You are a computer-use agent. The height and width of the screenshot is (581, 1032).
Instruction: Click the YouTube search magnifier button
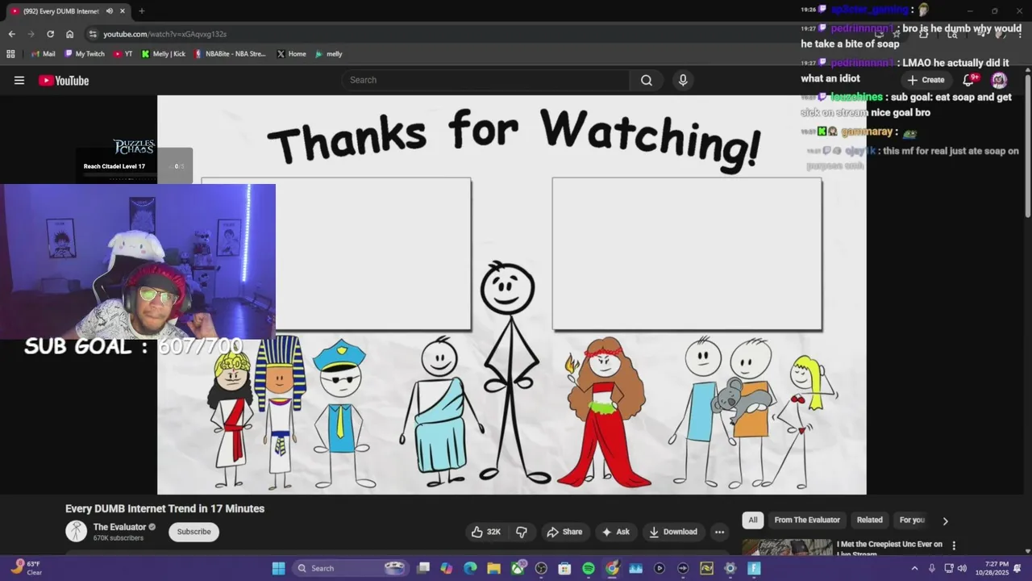point(647,80)
